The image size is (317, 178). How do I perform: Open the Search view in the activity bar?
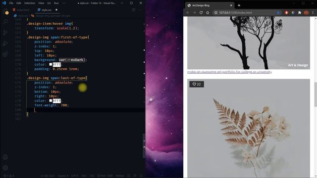coord(5,22)
